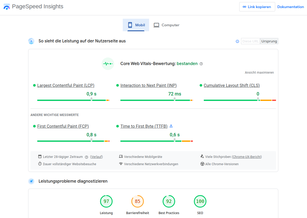
Task: Open the Dokumentation link
Action: click(x=290, y=7)
